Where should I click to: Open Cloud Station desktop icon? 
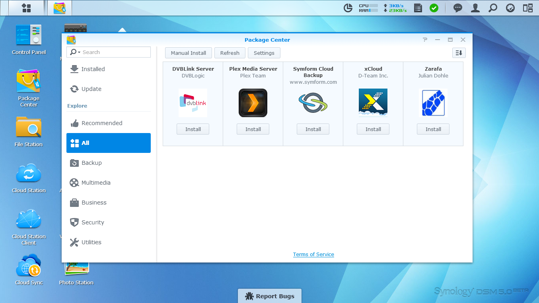29,174
